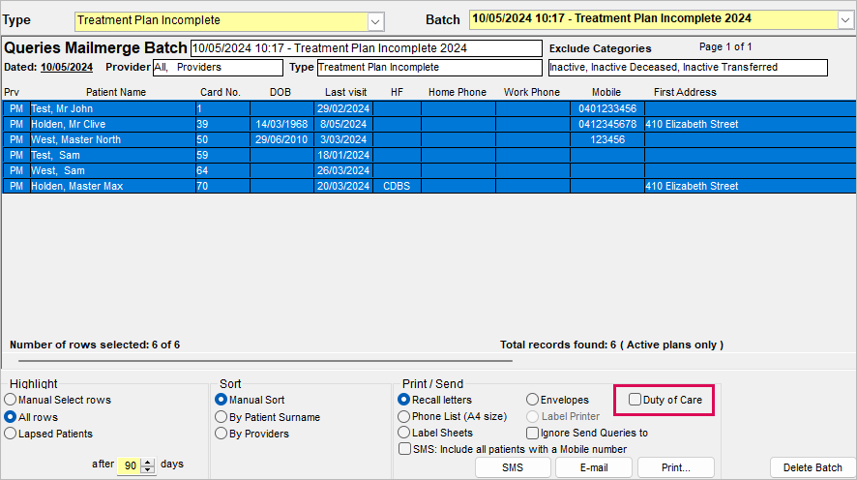The image size is (857, 480).
Task: Click last visit date 29/02/2024
Action: click(343, 108)
